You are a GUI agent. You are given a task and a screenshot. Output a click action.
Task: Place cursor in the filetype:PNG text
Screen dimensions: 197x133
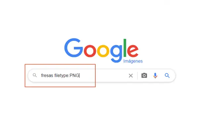click(67, 75)
